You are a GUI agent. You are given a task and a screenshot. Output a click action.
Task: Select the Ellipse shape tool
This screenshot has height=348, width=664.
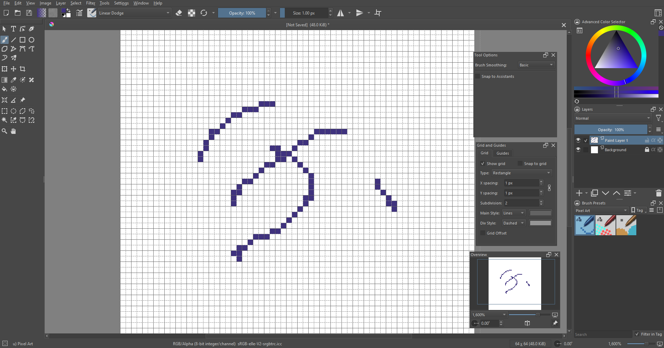point(31,40)
